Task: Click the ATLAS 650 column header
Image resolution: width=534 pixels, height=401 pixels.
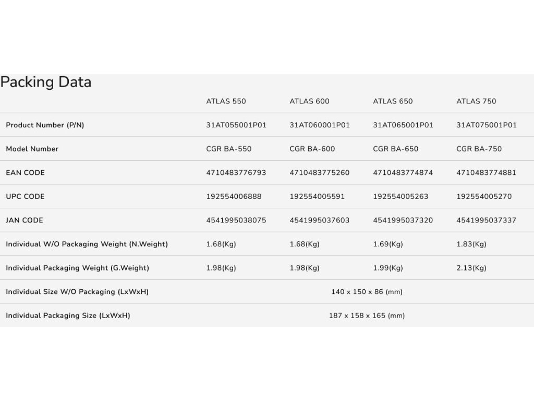Action: (x=393, y=101)
